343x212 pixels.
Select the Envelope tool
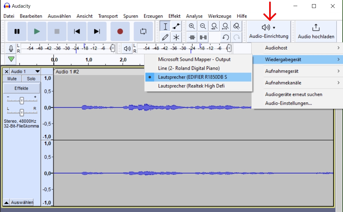coord(176,26)
